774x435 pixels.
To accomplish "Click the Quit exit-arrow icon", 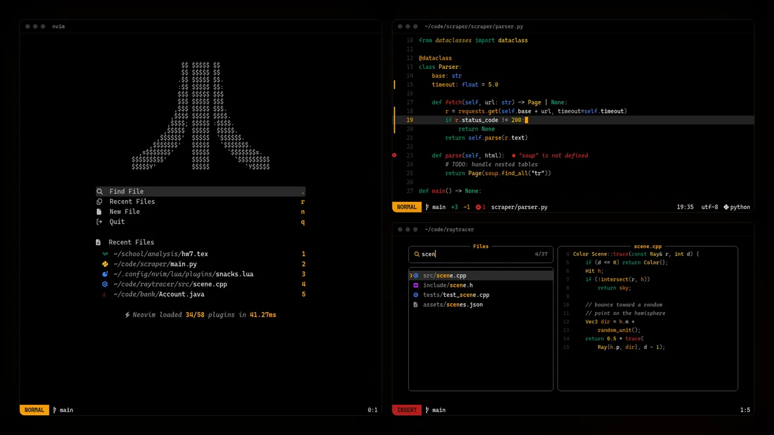I will tap(100, 222).
